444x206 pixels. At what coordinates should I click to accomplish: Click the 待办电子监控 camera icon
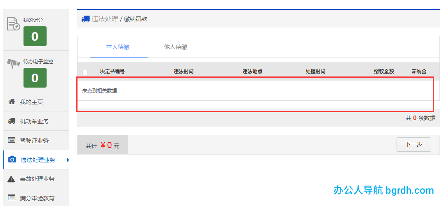pos(13,64)
